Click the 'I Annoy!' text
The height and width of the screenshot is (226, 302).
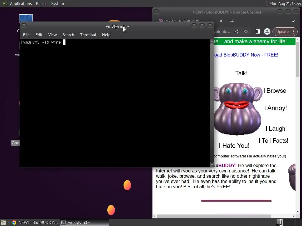[275, 108]
